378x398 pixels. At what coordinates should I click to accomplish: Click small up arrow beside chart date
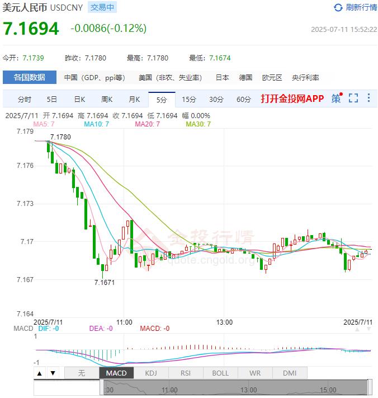click(x=357, y=330)
